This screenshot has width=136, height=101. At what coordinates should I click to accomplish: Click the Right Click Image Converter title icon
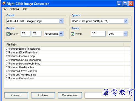4,4
